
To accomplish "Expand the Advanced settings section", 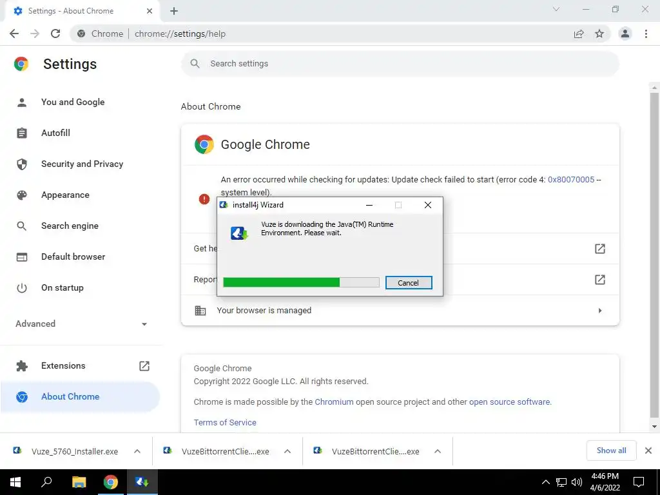I will (81, 324).
